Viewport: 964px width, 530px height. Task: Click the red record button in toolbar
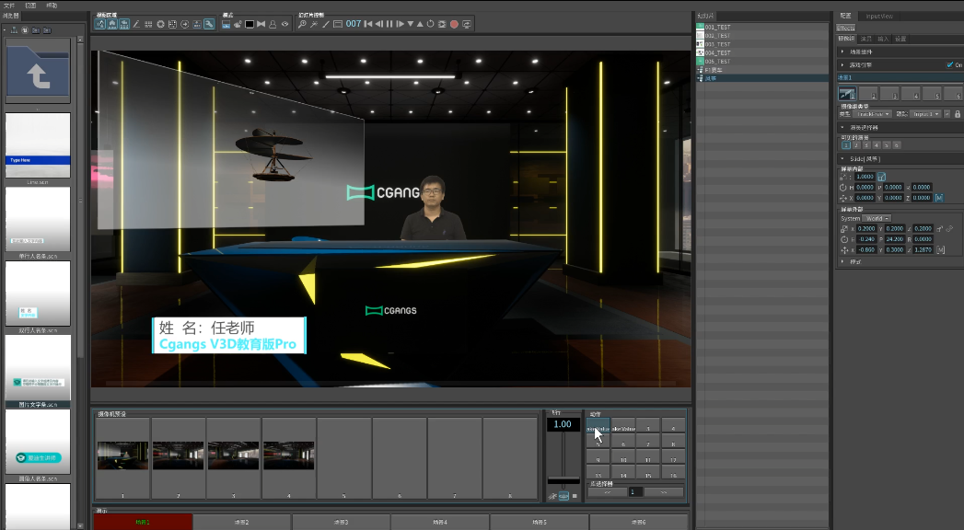point(454,24)
